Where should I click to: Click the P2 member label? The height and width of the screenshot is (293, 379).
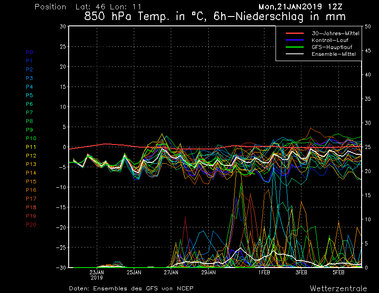[29, 70]
